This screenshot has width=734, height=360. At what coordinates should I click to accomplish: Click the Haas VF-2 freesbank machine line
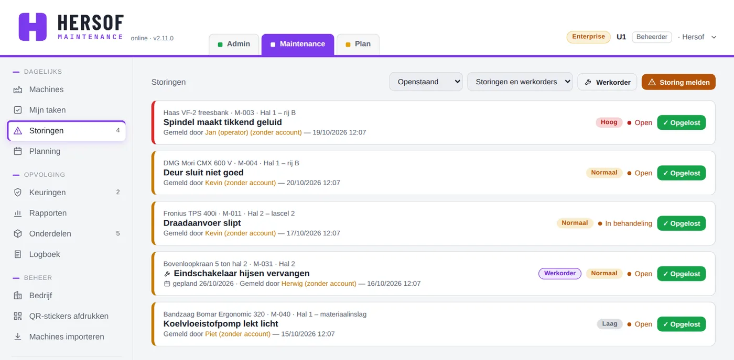point(230,113)
